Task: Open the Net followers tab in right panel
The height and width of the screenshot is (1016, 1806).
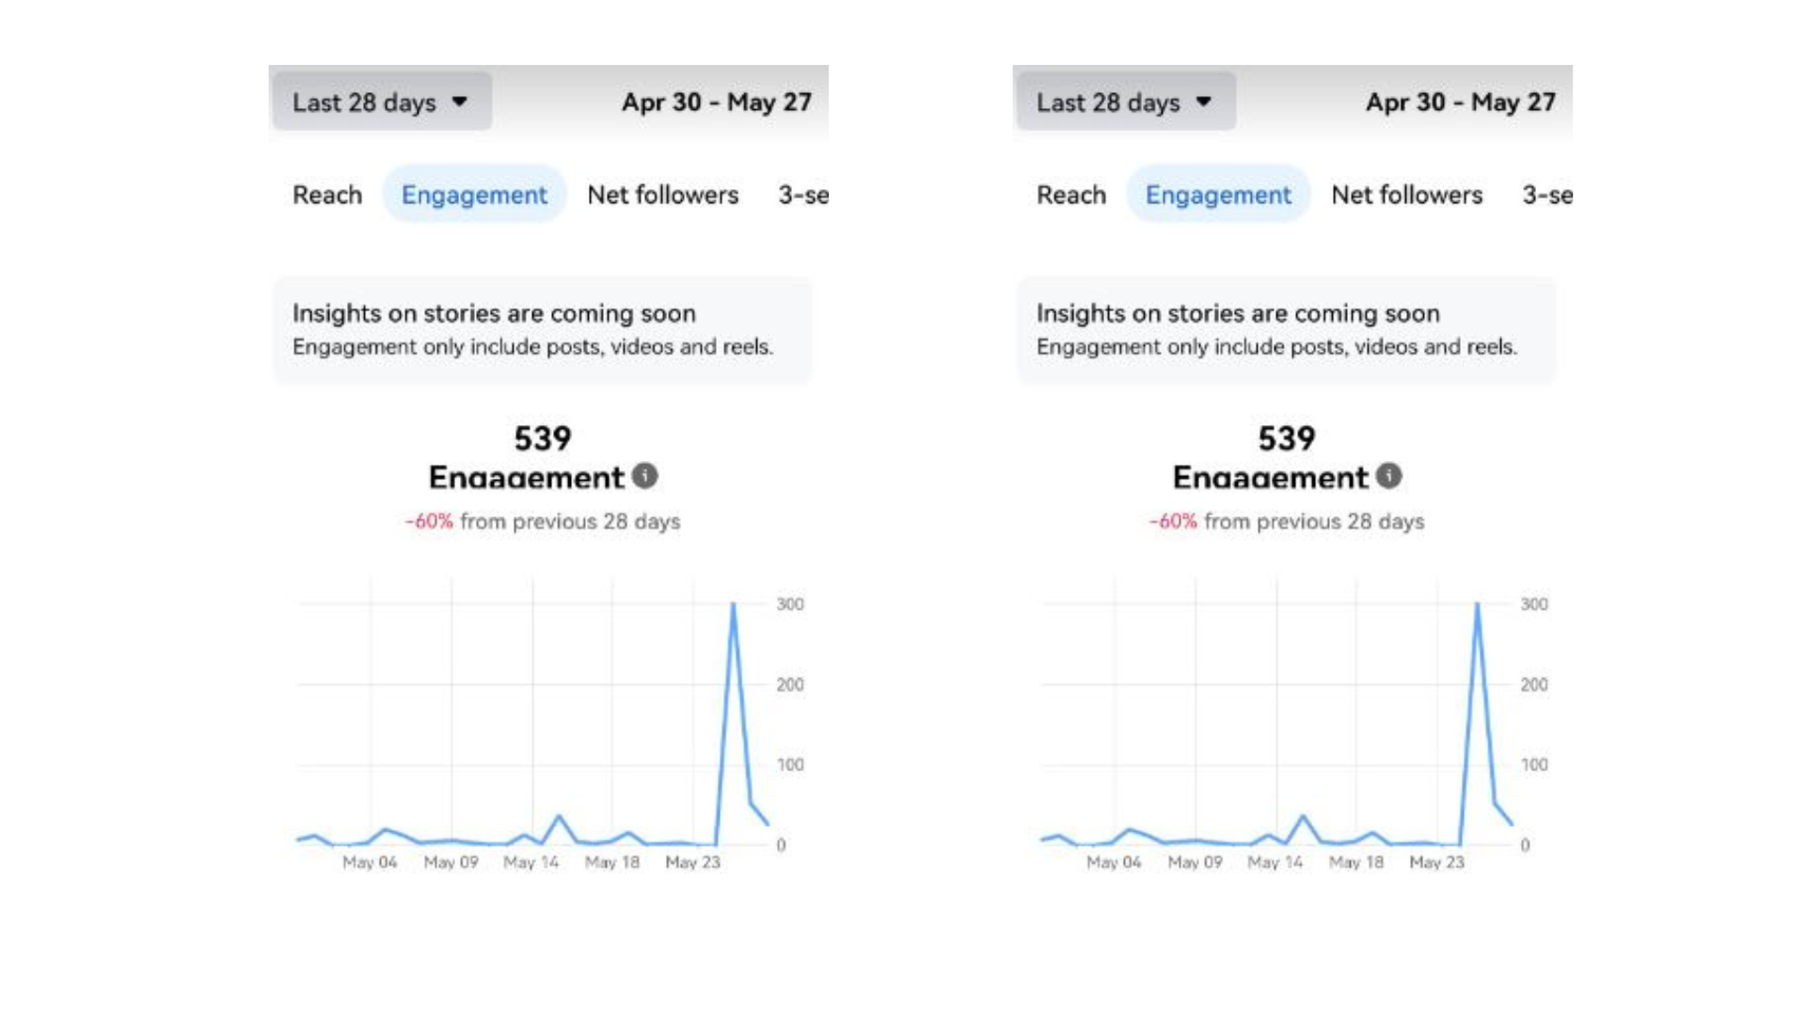Action: coord(1407,195)
